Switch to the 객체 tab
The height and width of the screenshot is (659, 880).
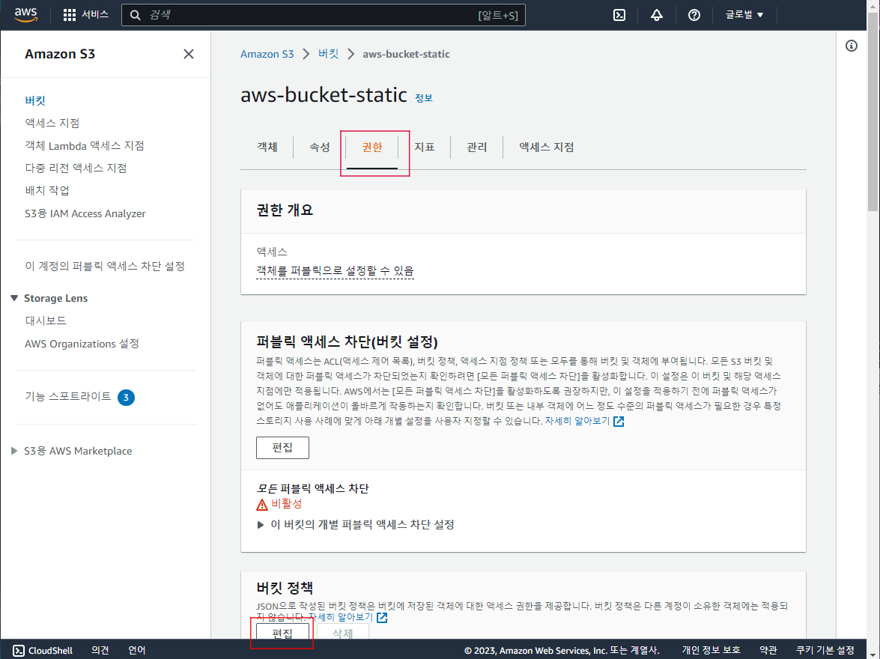pyautogui.click(x=267, y=147)
